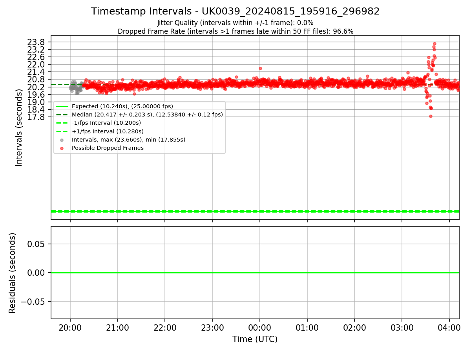Click the red marker beside 'Possible Dropped Frames'
Viewport: 471px width, 353px height.
click(62, 148)
